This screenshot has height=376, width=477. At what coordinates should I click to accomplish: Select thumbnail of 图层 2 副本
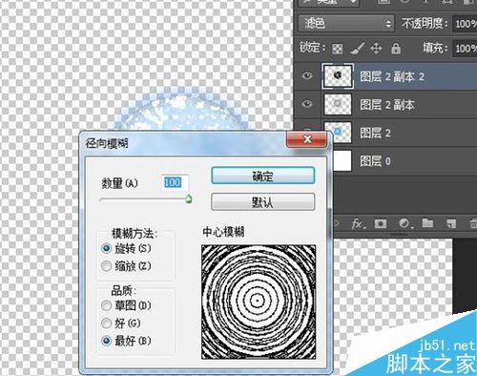tap(338, 104)
